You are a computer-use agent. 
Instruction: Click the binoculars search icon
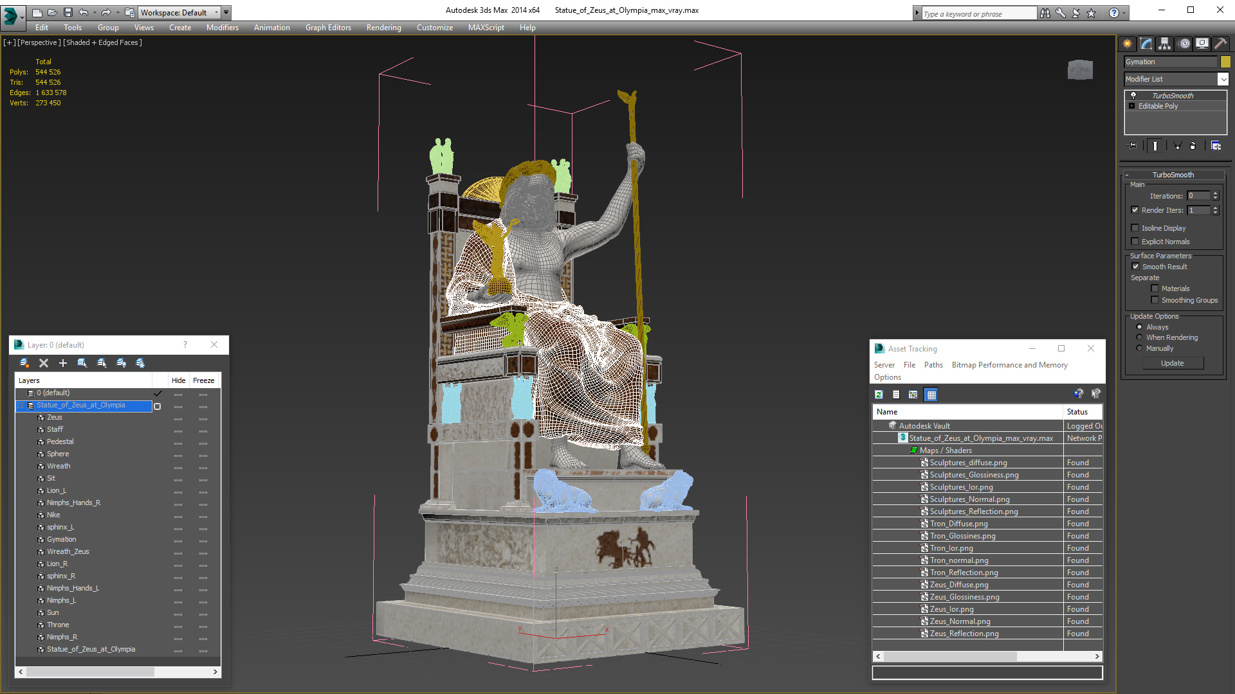[x=1045, y=13]
